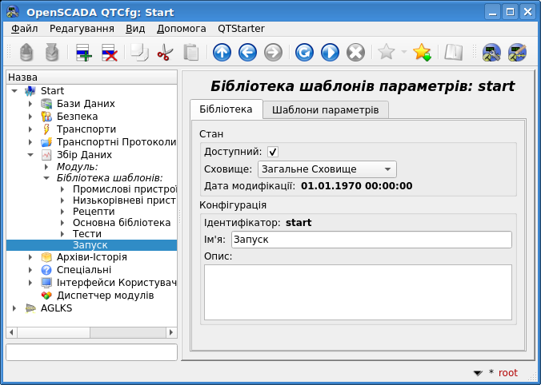Click the blue Back arrow icon
Image resolution: width=541 pixels, height=385 pixels.
coord(247,53)
